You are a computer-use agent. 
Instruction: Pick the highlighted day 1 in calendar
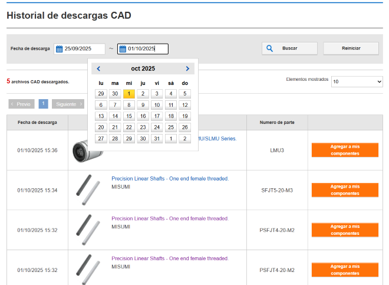[129, 94]
